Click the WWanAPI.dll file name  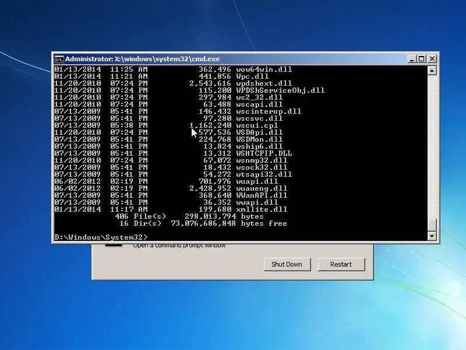tap(262, 195)
